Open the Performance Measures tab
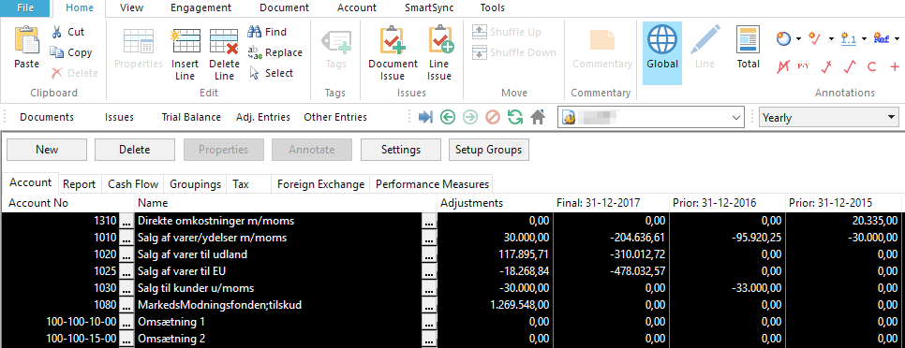 point(432,184)
